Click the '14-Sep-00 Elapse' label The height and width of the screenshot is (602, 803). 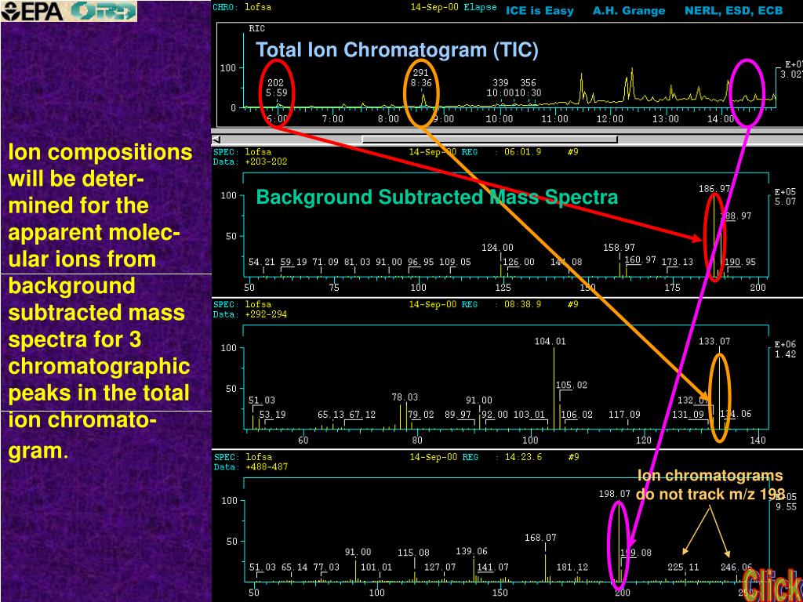454,7
